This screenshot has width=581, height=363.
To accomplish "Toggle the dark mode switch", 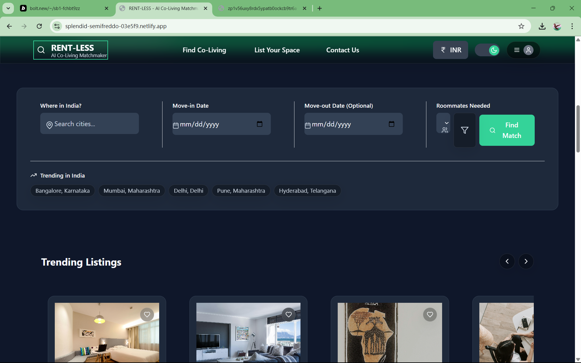I will 487,50.
